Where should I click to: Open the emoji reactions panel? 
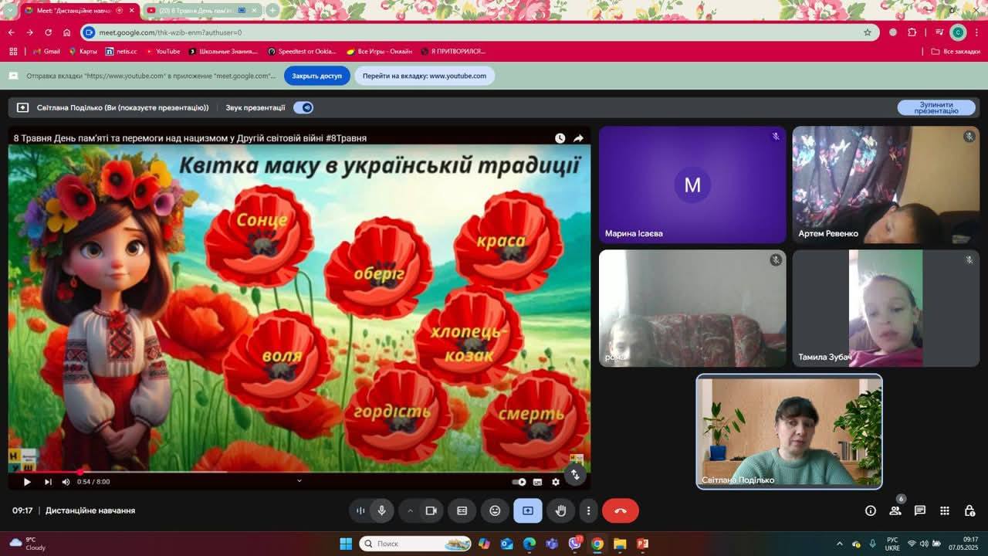point(495,510)
